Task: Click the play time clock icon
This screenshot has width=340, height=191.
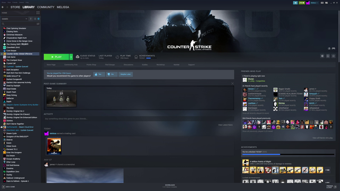Action: 117,57
